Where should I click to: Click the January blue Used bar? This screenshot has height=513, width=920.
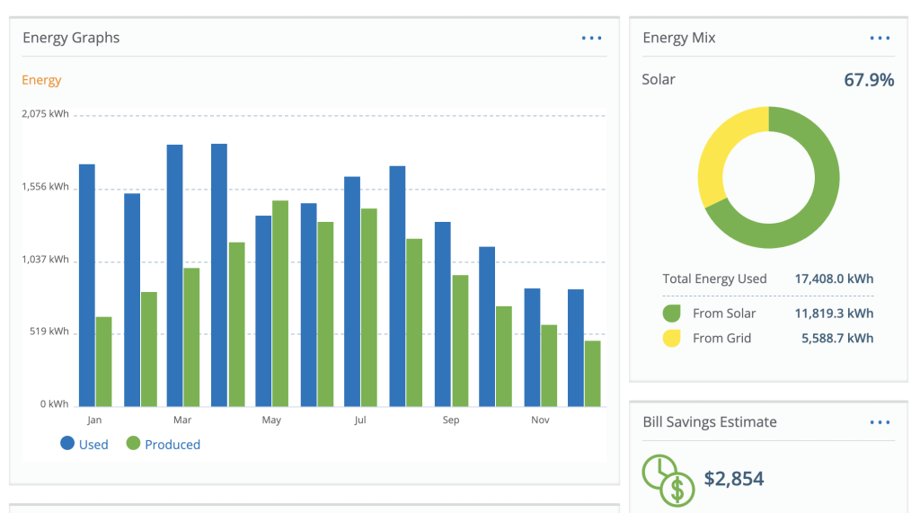coord(87,286)
